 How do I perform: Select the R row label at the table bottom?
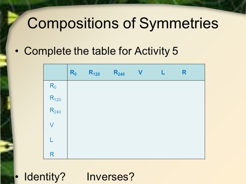(52, 154)
